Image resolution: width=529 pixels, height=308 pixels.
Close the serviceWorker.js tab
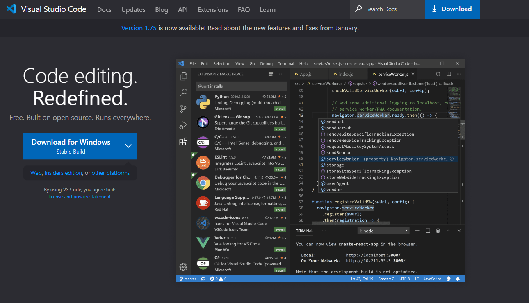[413, 74]
